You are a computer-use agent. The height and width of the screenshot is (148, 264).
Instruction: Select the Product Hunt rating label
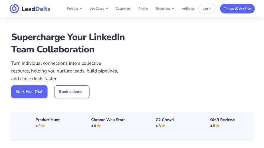[47, 120]
